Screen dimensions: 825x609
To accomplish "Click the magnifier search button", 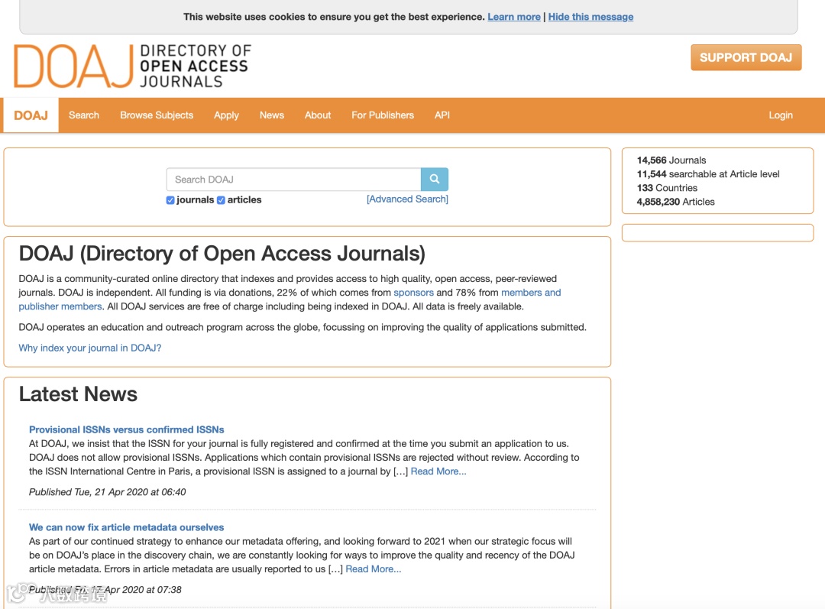I will tap(434, 180).
